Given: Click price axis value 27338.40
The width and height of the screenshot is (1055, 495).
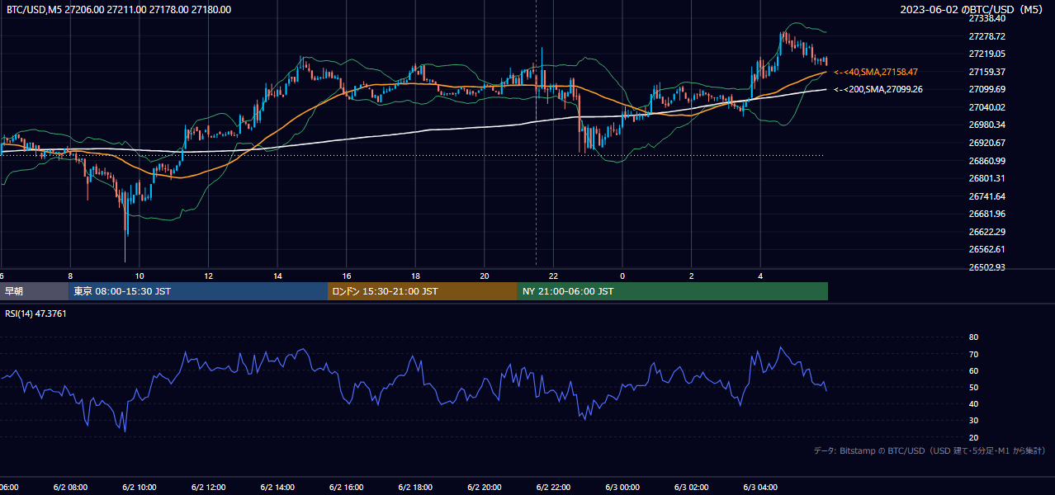Looking at the screenshot, I should [986, 18].
